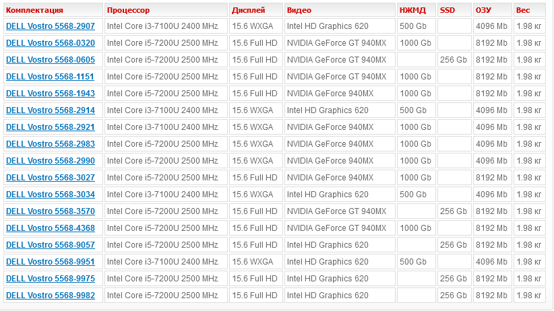The height and width of the screenshot is (311, 554).
Task: Select processor cell in the 5568-2907 row
Action: pyautogui.click(x=166, y=26)
